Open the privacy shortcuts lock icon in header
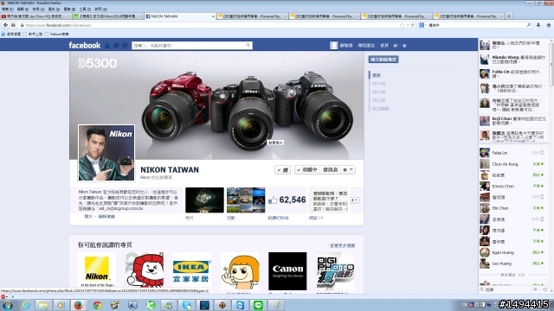554x311 pixels. coord(396,46)
